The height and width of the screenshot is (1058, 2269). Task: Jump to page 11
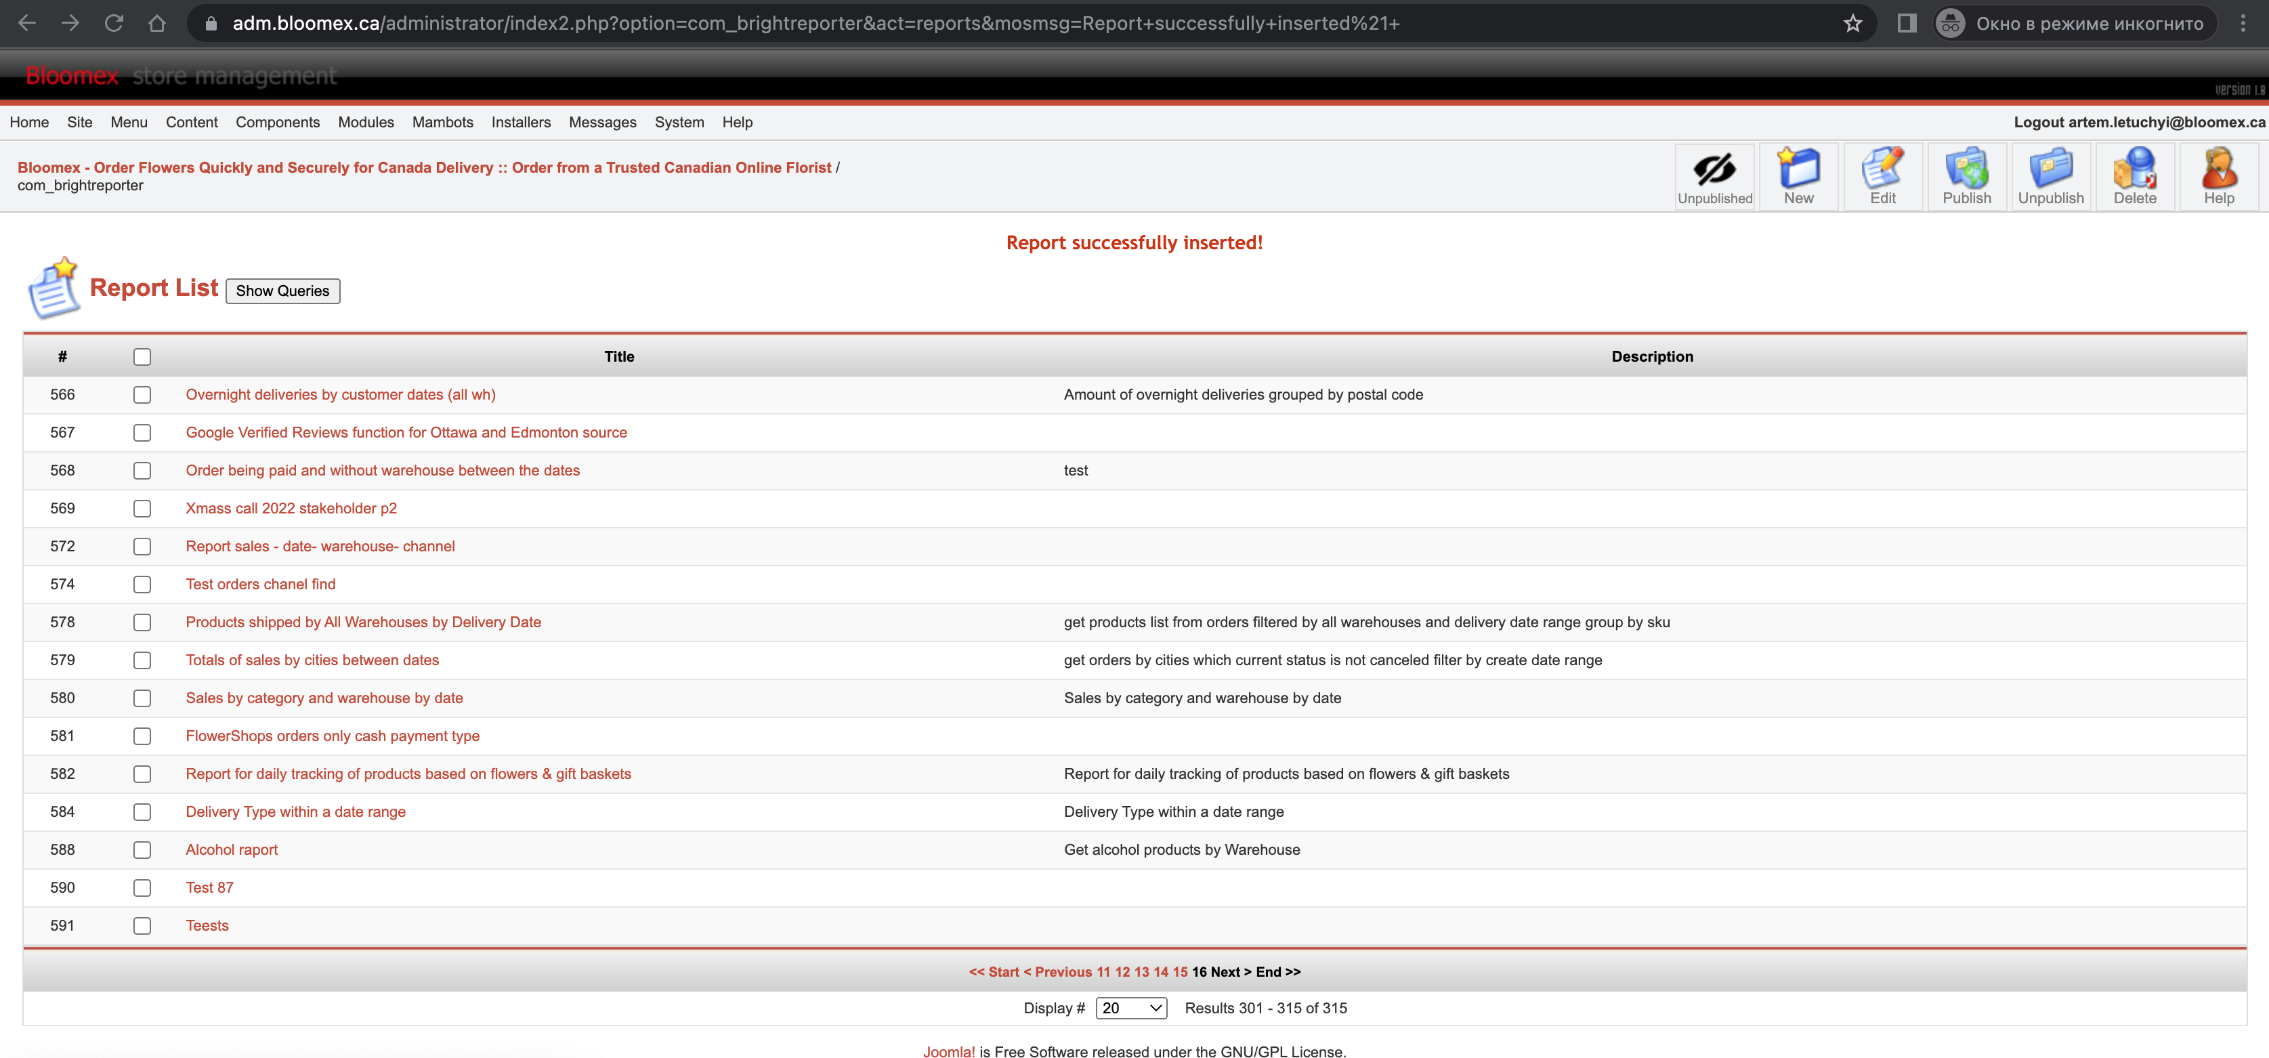click(1103, 972)
